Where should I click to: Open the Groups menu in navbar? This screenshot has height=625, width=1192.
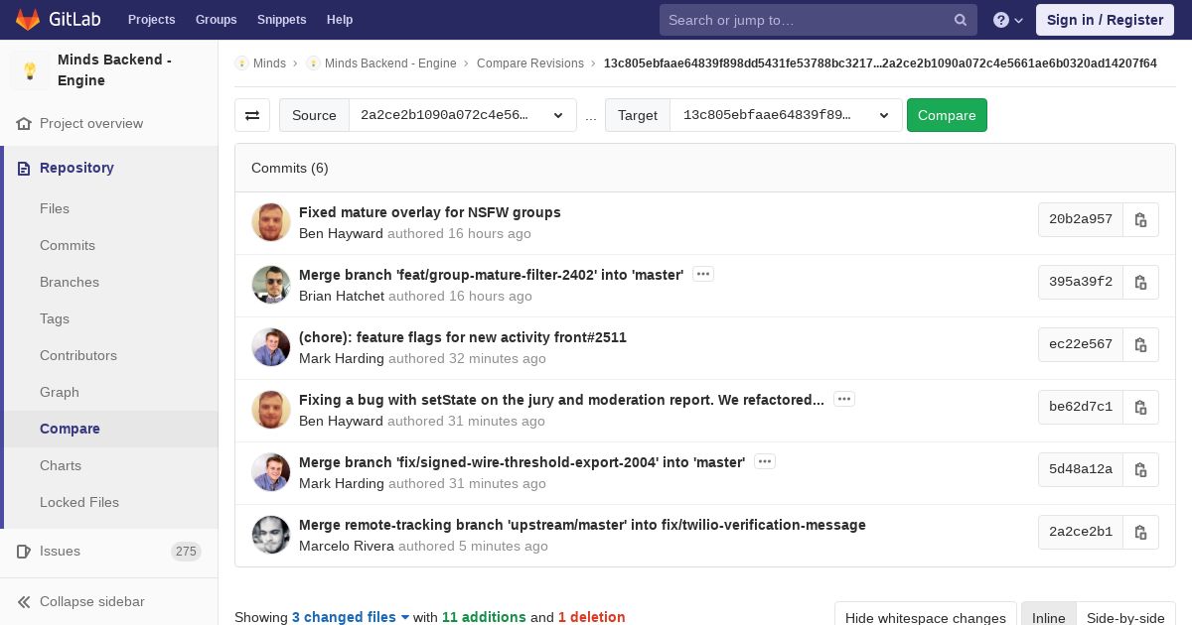click(x=216, y=20)
